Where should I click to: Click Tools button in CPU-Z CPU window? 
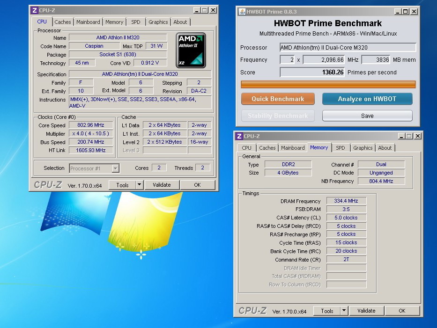click(x=122, y=185)
